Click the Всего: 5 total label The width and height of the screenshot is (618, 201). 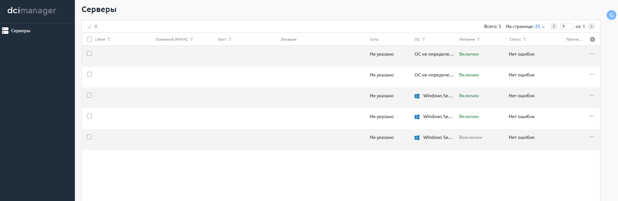(x=492, y=27)
